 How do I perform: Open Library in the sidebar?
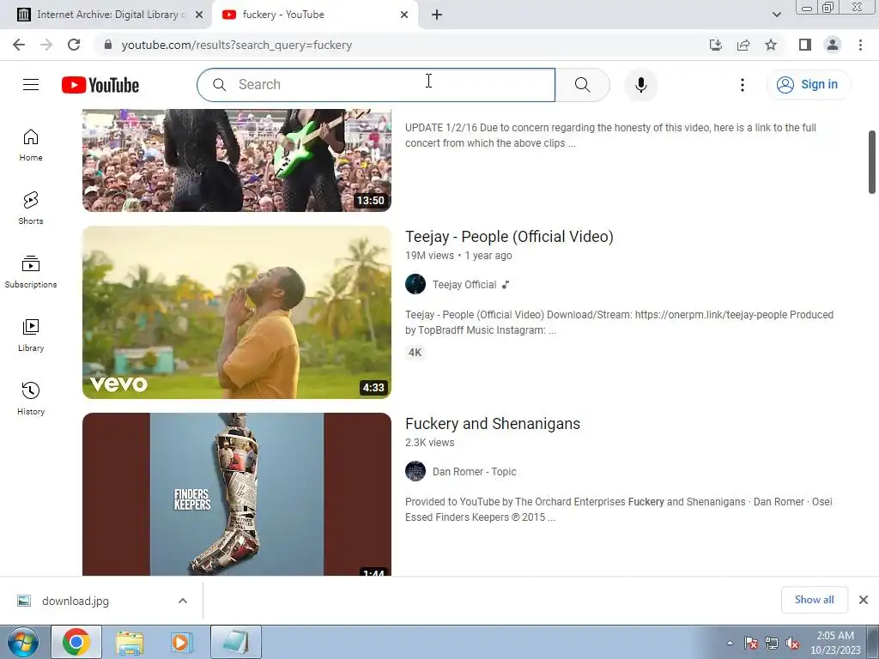31,336
